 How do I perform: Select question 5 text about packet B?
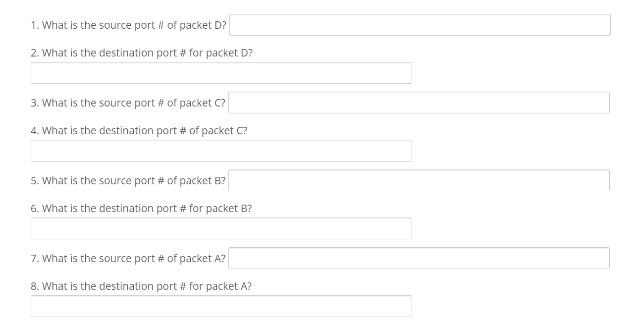pyautogui.click(x=128, y=180)
